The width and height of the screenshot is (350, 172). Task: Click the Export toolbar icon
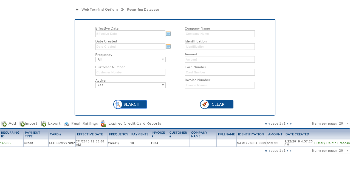tap(44, 124)
